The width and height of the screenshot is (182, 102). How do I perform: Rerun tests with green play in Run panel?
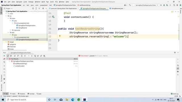click(4, 56)
